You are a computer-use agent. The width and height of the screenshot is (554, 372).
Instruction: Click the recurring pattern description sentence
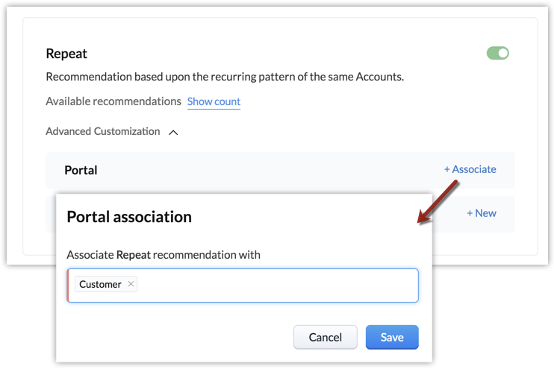[x=225, y=77]
